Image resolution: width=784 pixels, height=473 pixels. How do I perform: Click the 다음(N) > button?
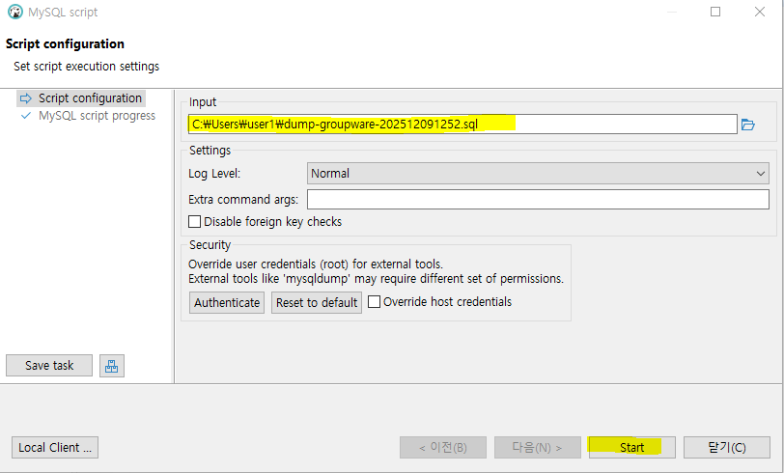(x=537, y=447)
